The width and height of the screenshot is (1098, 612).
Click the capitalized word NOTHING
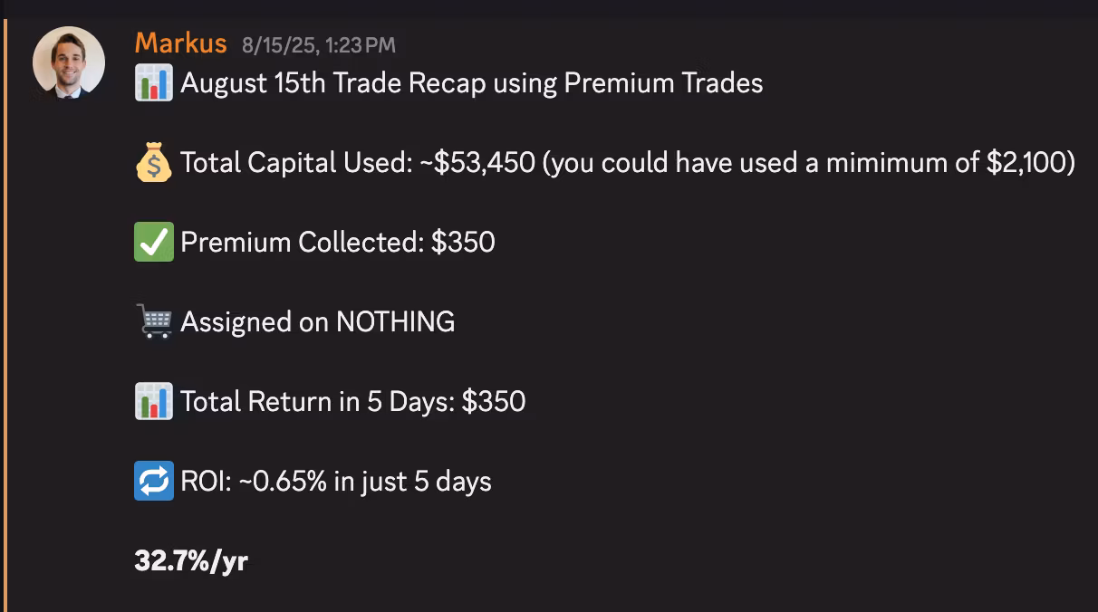[x=395, y=321]
